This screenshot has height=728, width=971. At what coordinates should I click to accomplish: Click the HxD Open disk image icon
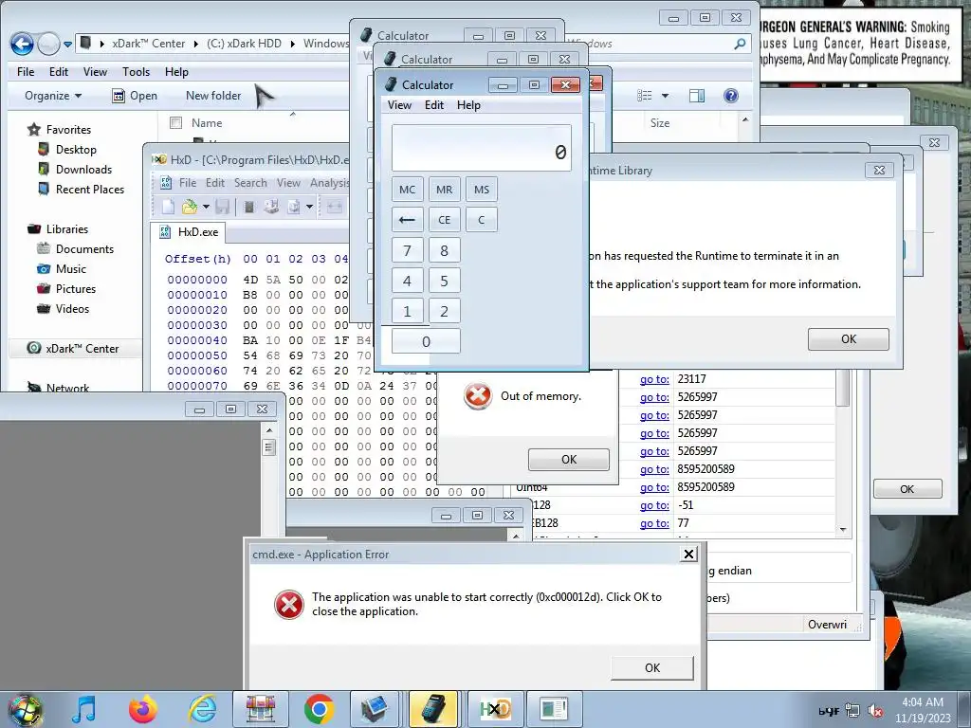294,207
